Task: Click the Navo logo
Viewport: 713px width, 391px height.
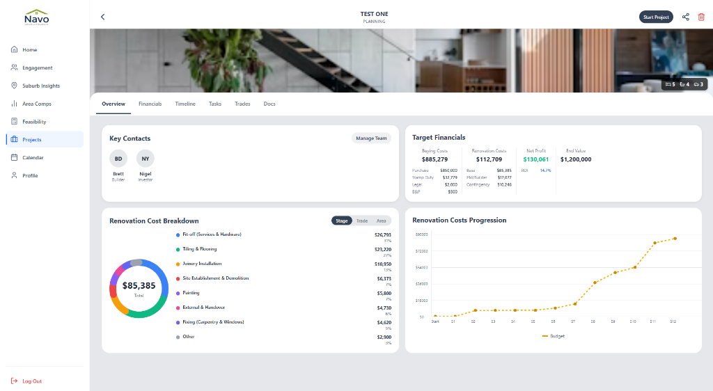Action: coord(36,17)
